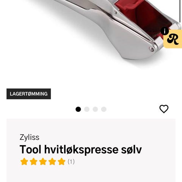Select the first black carousel dot
Viewport: 182px width, 182px height.
pos(78,109)
